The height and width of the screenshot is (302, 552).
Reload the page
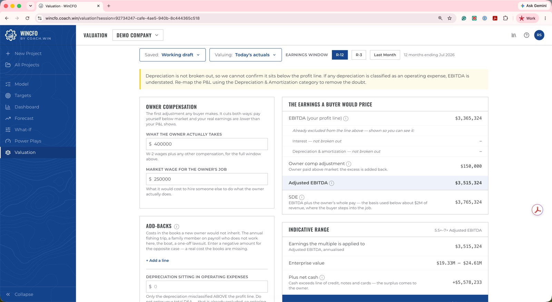coord(27,18)
